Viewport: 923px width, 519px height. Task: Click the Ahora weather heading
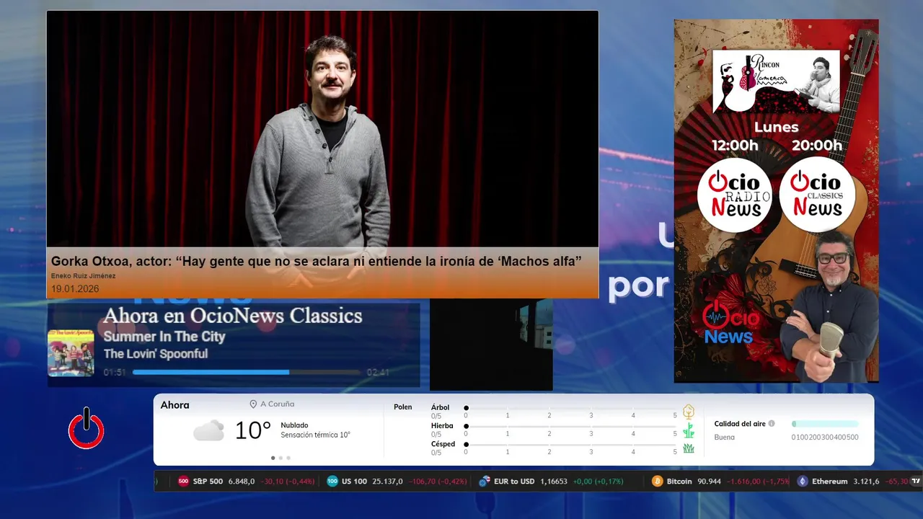point(175,405)
